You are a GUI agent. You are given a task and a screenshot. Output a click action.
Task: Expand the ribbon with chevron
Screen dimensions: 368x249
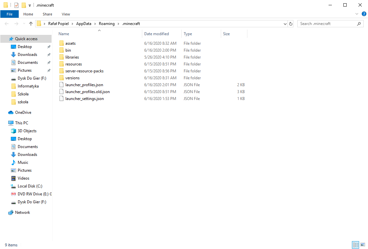(x=357, y=14)
